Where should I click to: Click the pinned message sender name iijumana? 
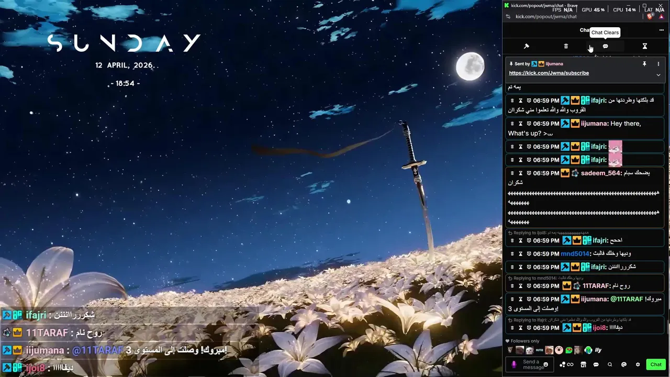554,64
